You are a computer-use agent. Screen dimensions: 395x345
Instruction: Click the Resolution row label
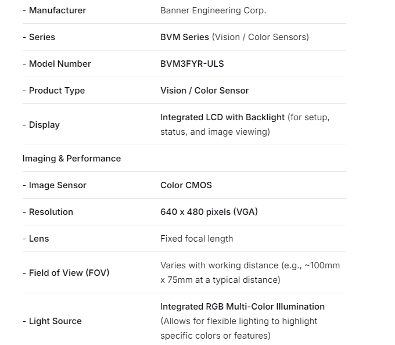(51, 212)
